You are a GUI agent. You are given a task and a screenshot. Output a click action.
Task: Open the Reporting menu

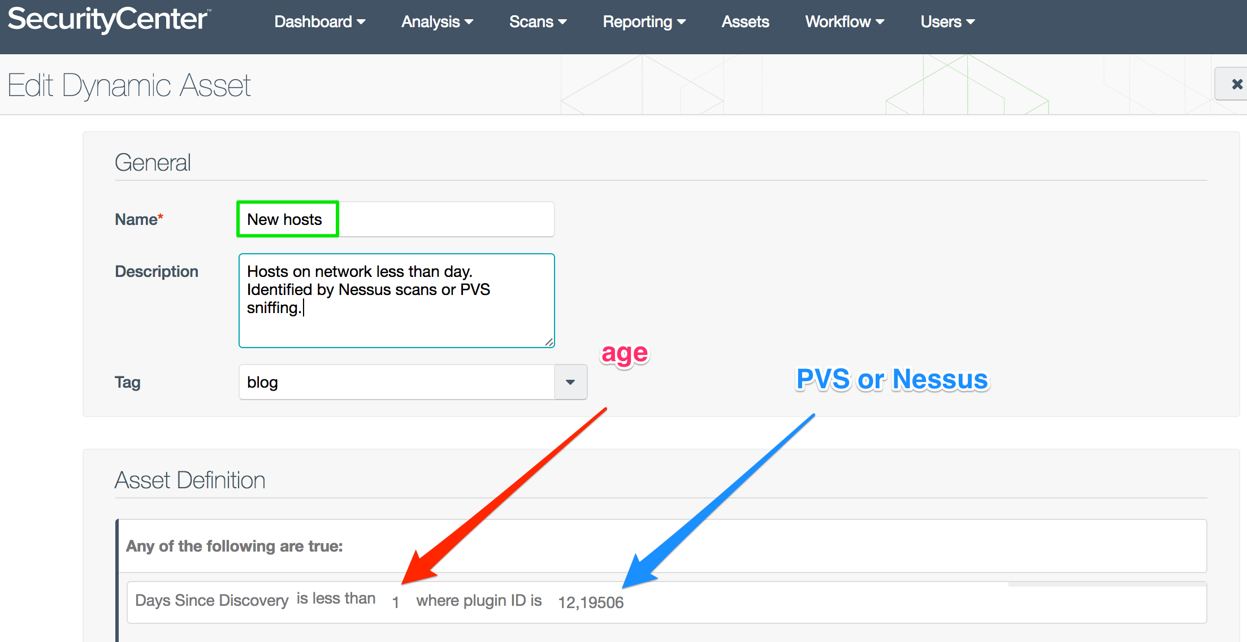(644, 21)
